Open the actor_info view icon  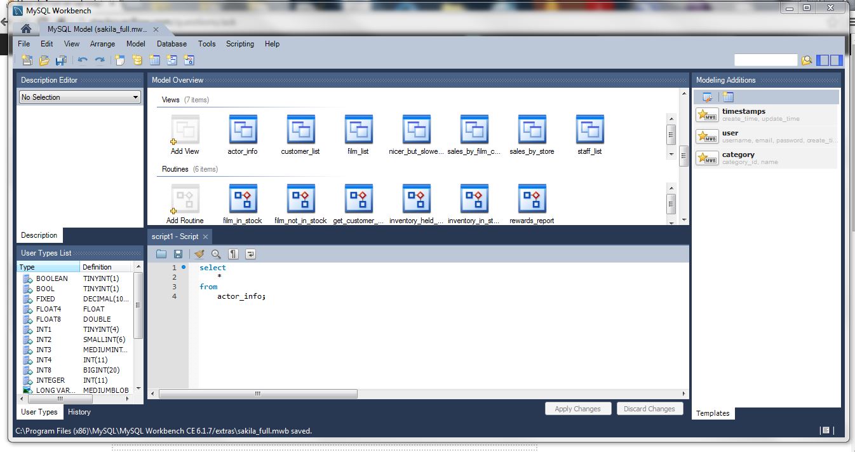click(x=243, y=130)
